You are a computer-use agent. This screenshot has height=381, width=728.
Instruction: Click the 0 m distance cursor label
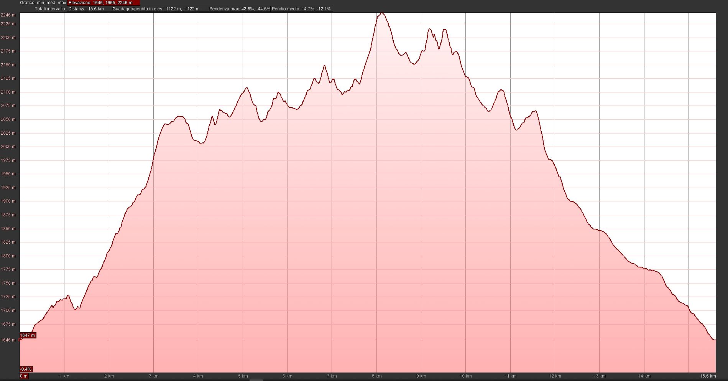(24, 376)
